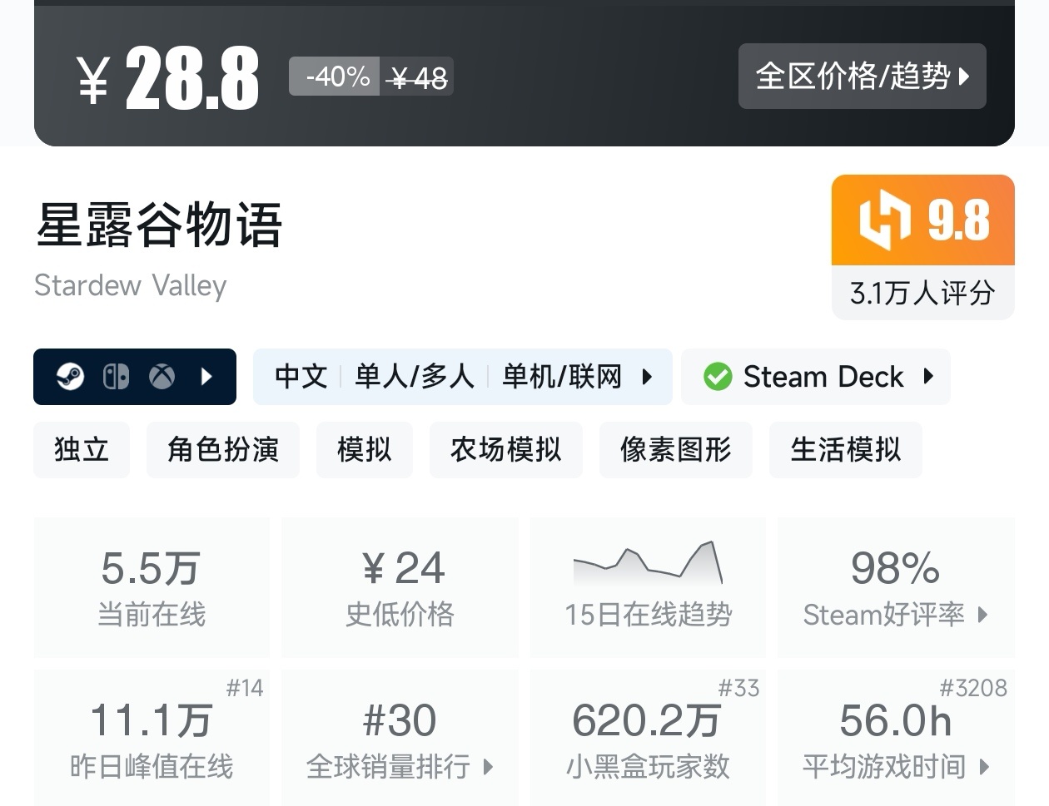Screen dimensions: 1049x806
Task: Expand the 全区价格/趋势 arrow icon
Action: pyautogui.click(x=964, y=77)
